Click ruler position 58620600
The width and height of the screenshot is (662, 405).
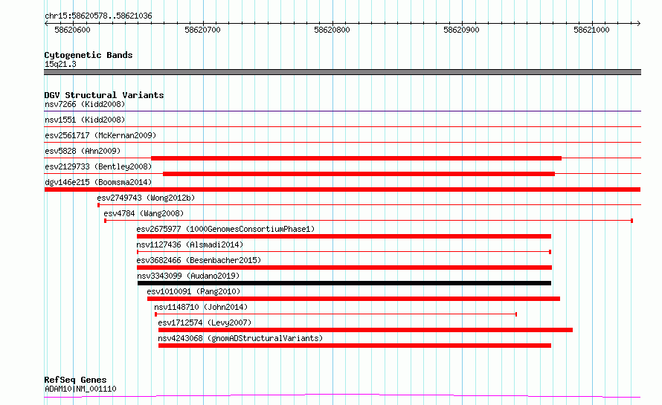point(73,30)
